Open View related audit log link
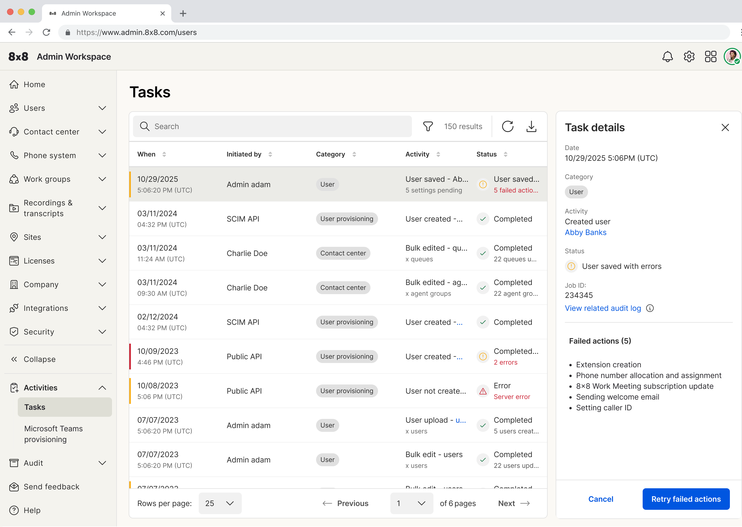 (603, 308)
